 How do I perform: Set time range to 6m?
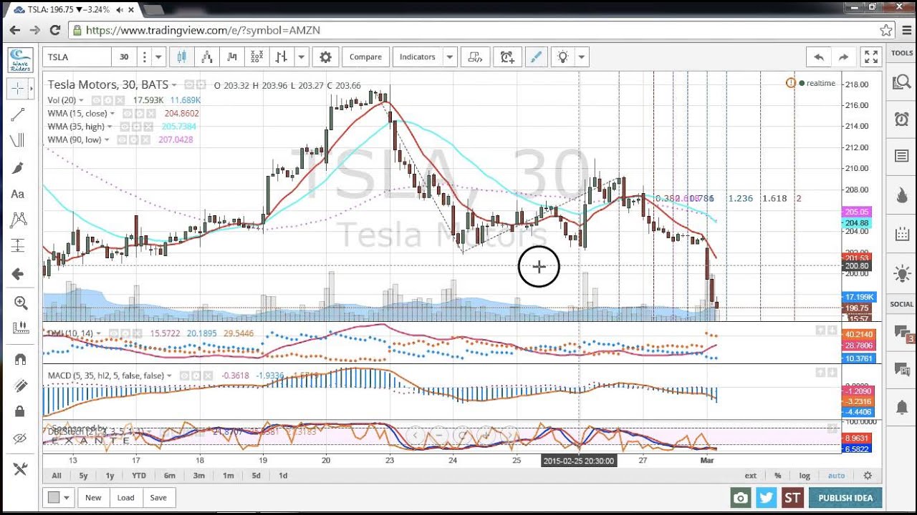coord(170,476)
